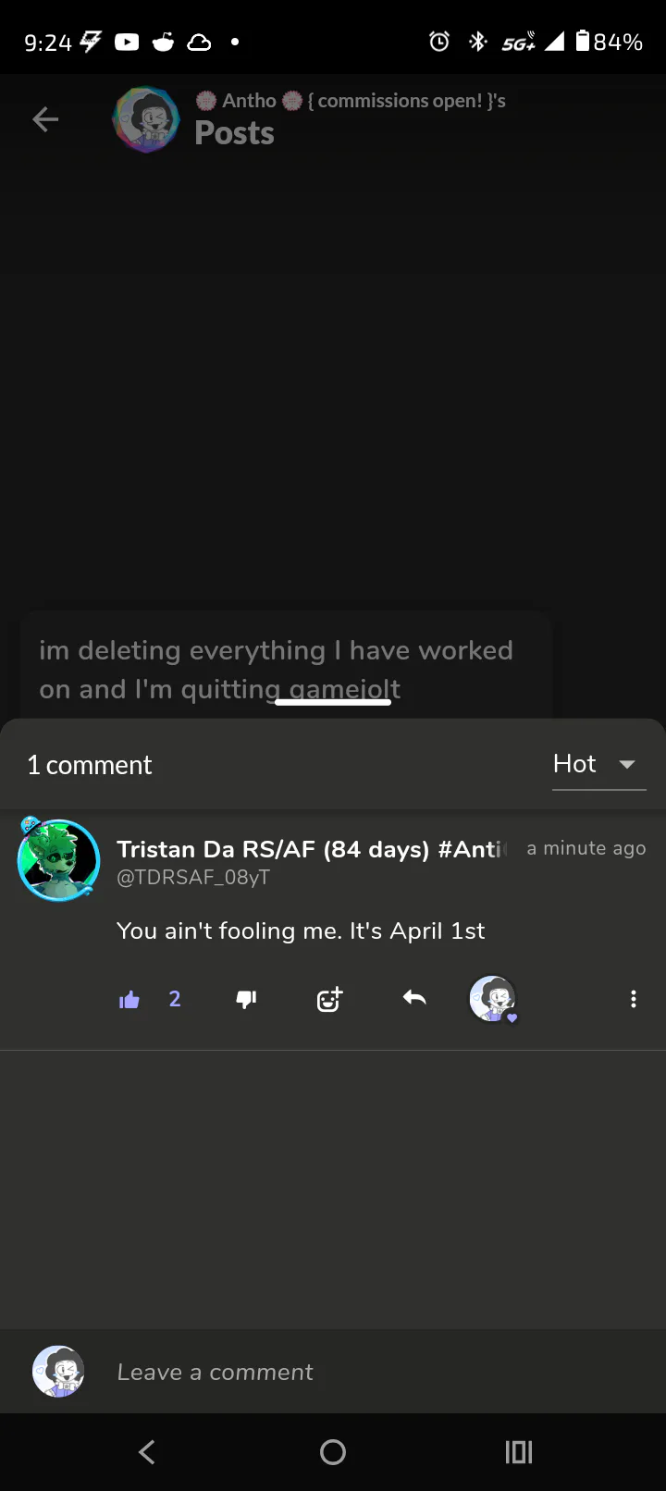Open Tristan's commenter profile picture
This screenshot has height=1491, width=666.
pos(59,860)
